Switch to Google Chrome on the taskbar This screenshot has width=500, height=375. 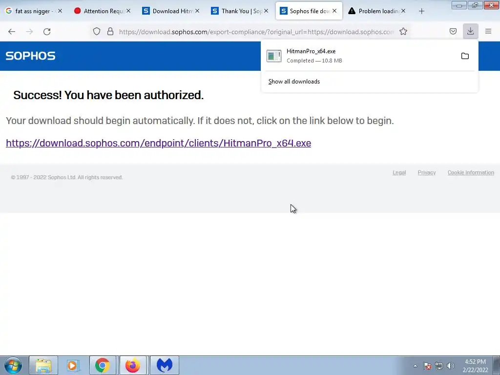103,365
